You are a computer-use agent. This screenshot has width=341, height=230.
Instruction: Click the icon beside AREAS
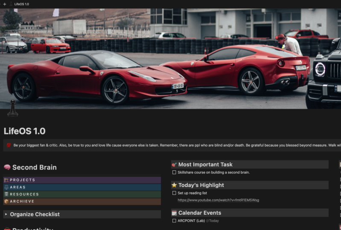click(x=6, y=187)
